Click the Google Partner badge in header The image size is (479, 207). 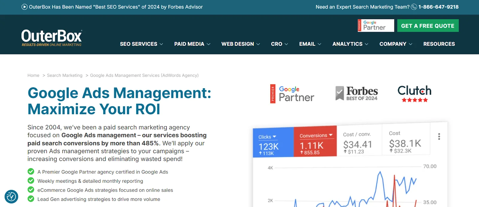(x=376, y=25)
